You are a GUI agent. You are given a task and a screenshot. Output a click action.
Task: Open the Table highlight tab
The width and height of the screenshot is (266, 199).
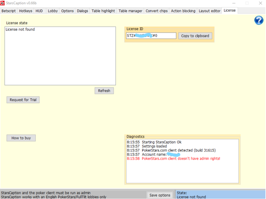[x=103, y=11]
